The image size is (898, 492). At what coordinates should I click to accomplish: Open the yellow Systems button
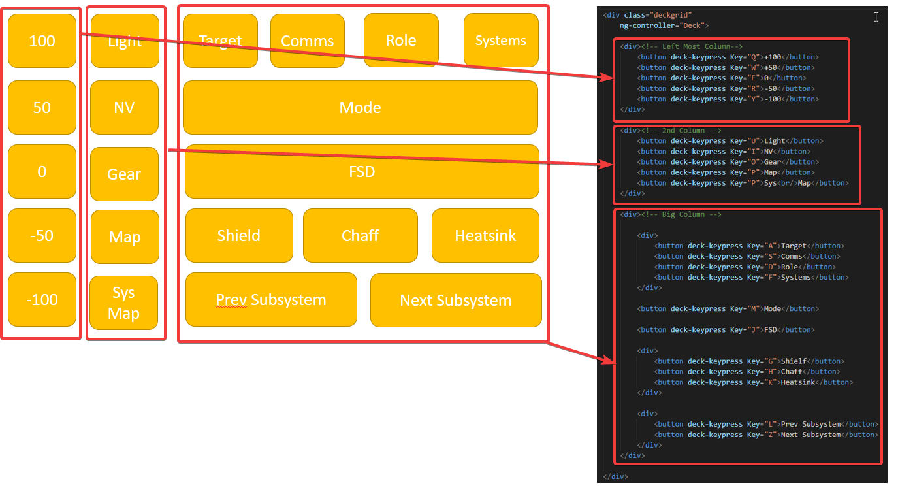coord(501,40)
